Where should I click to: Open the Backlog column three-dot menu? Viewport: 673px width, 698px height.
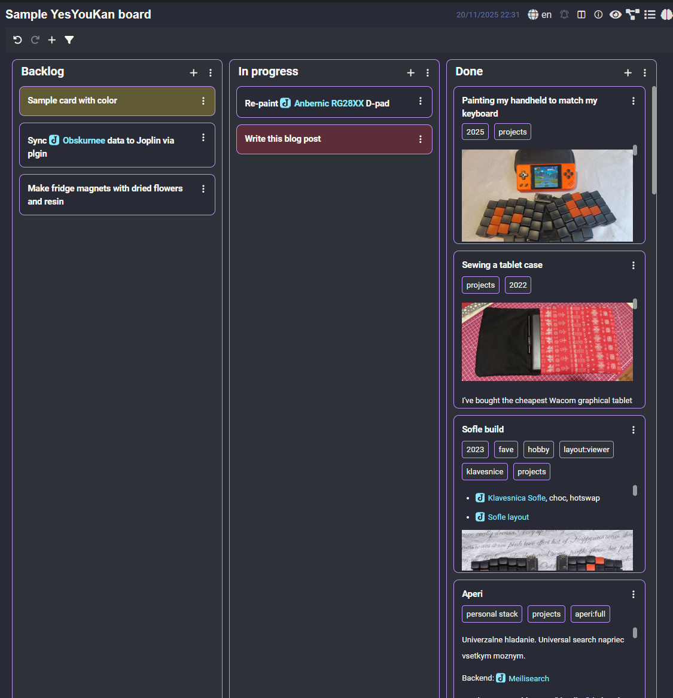click(x=211, y=73)
